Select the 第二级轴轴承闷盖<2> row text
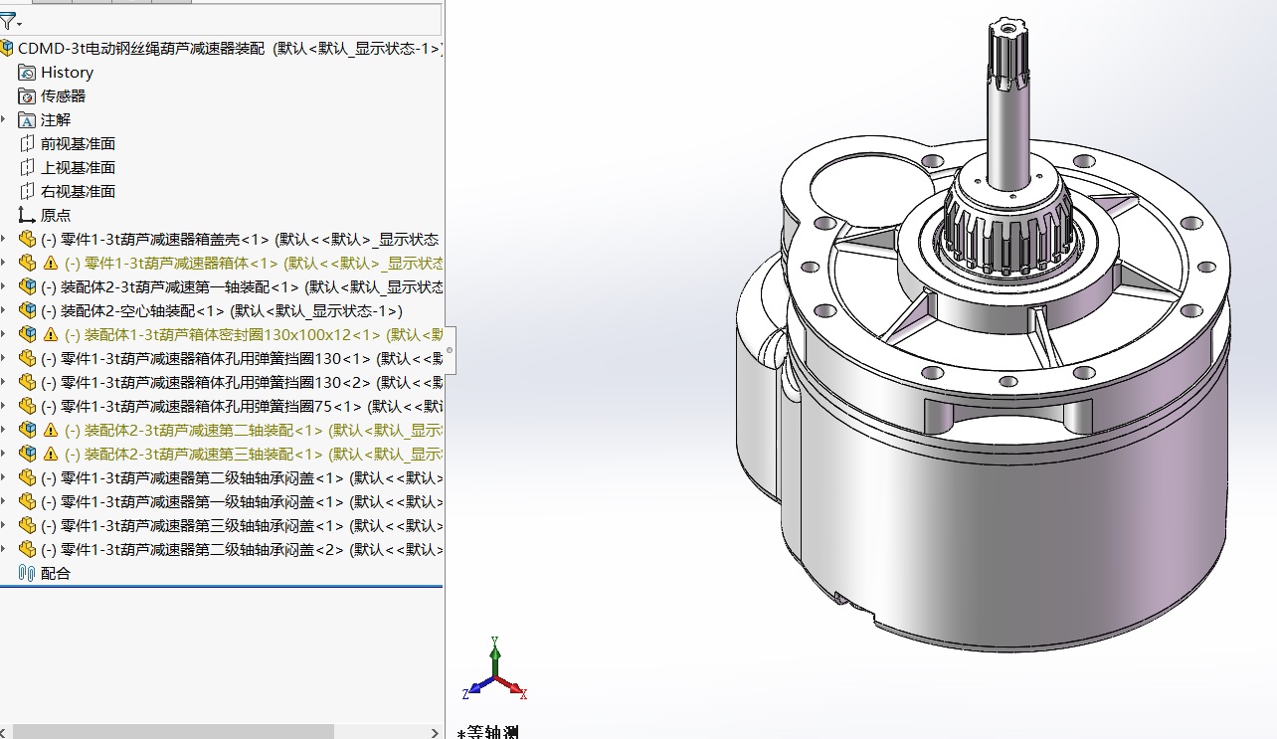1277x739 pixels. pos(242,549)
